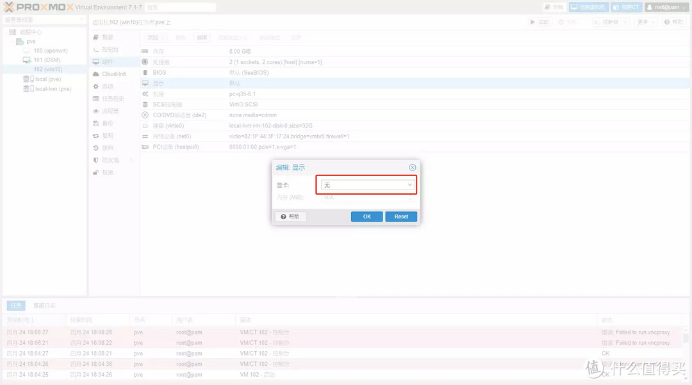The width and height of the screenshot is (692, 385).
Task: Click the 还原 hardware button
Action: 295,38
